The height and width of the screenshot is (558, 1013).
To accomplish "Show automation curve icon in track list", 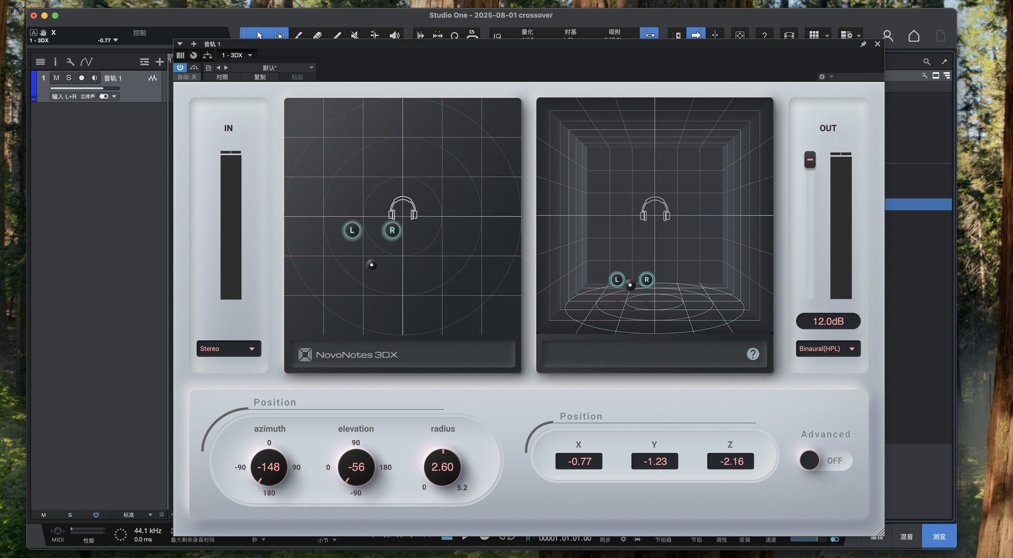I will coord(87,62).
